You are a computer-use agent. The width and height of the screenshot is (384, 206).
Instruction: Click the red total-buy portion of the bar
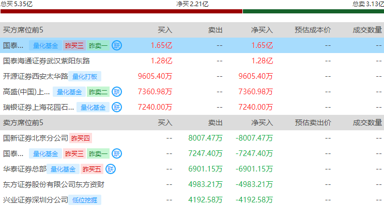pos(121,11)
